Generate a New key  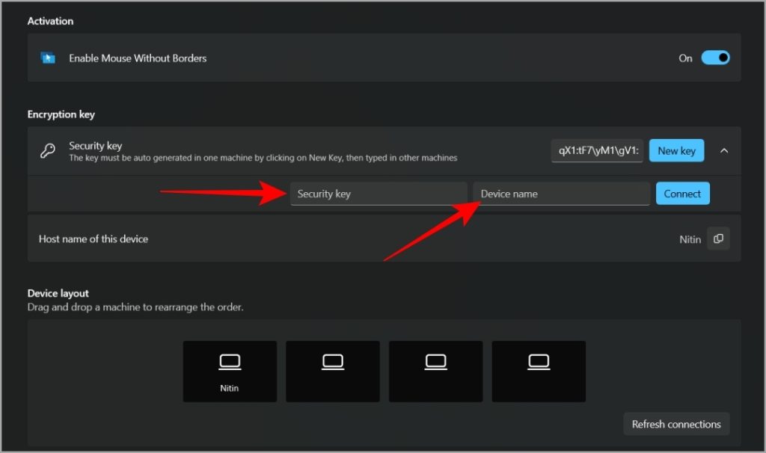676,151
